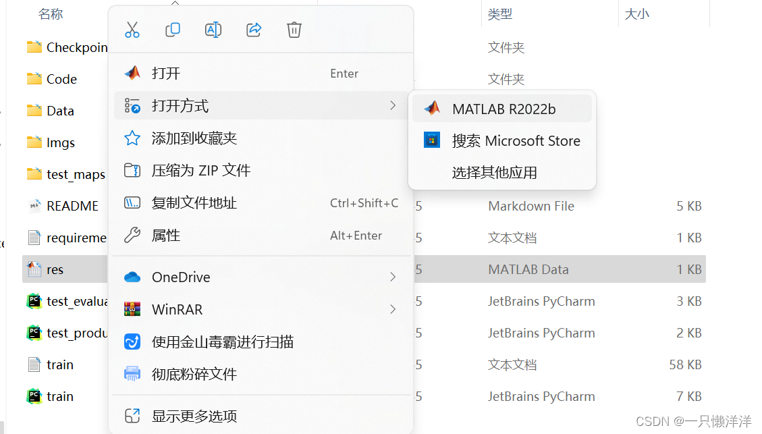Select 选择其他应用
This screenshot has height=434, width=762.
tap(493, 172)
